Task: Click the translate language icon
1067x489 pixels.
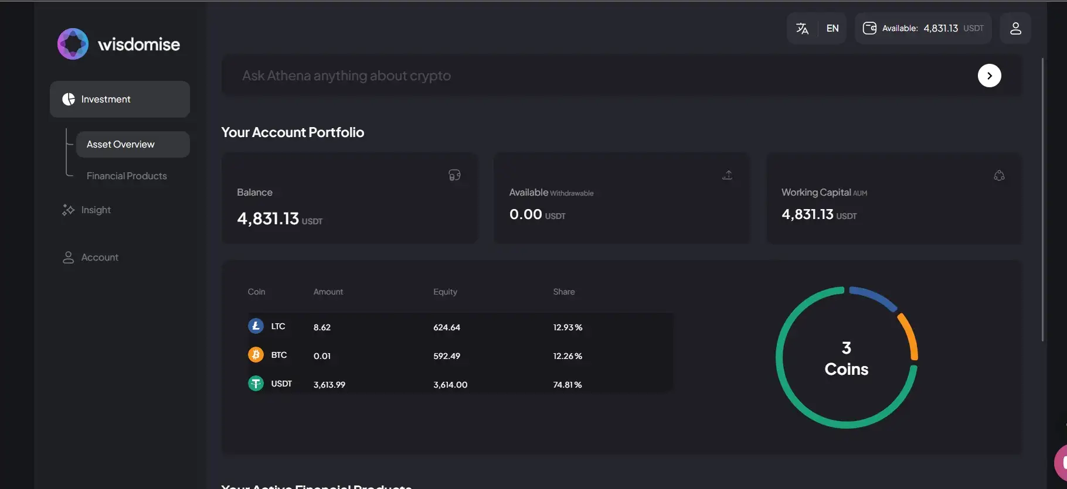Action: tap(802, 28)
